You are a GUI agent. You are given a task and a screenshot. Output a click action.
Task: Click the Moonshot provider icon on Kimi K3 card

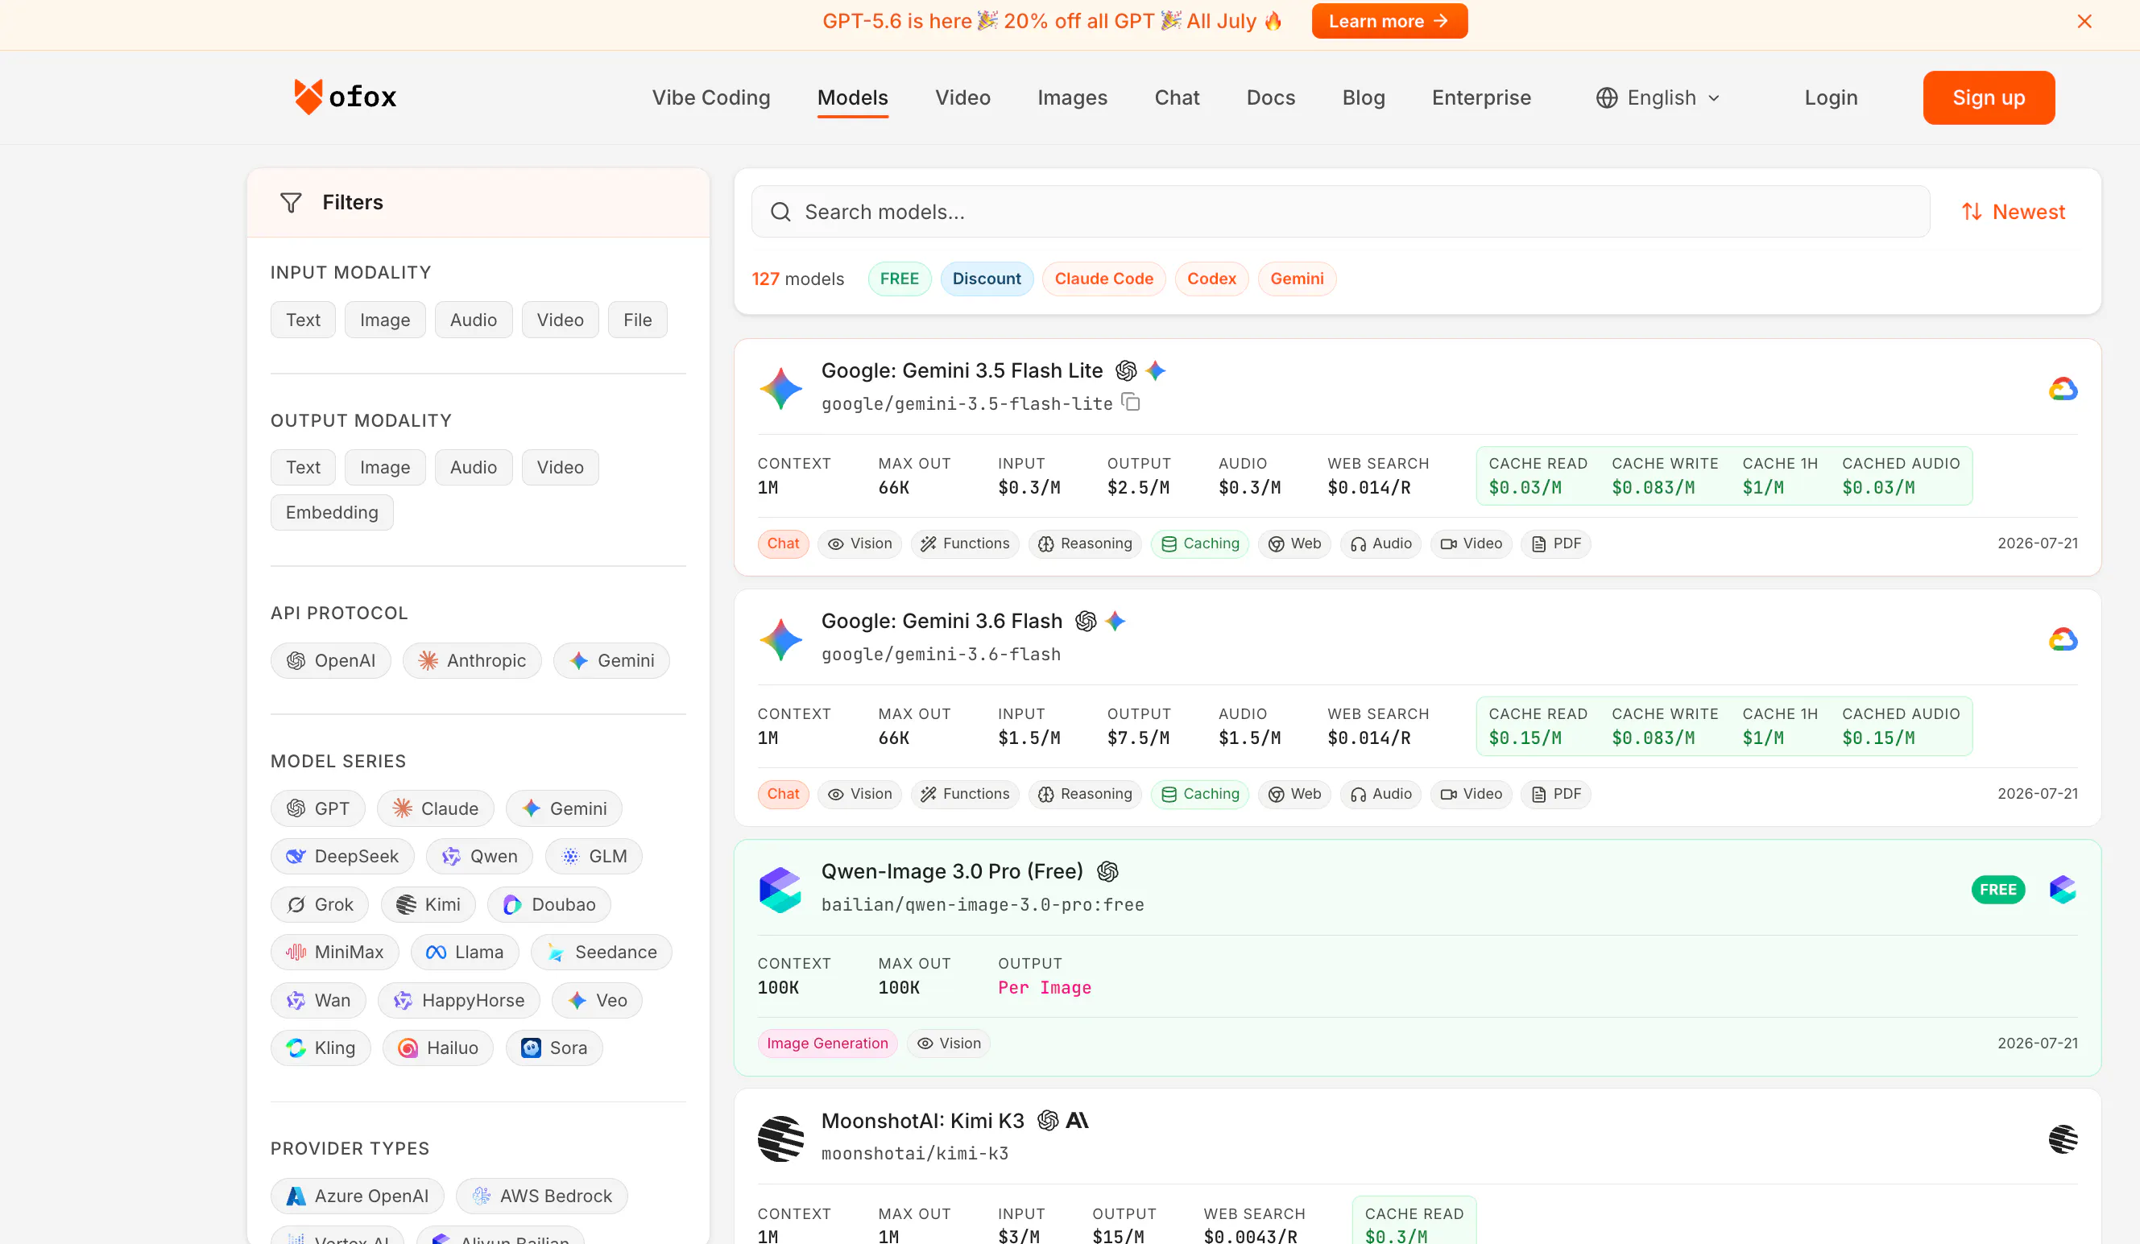coord(2063,1139)
